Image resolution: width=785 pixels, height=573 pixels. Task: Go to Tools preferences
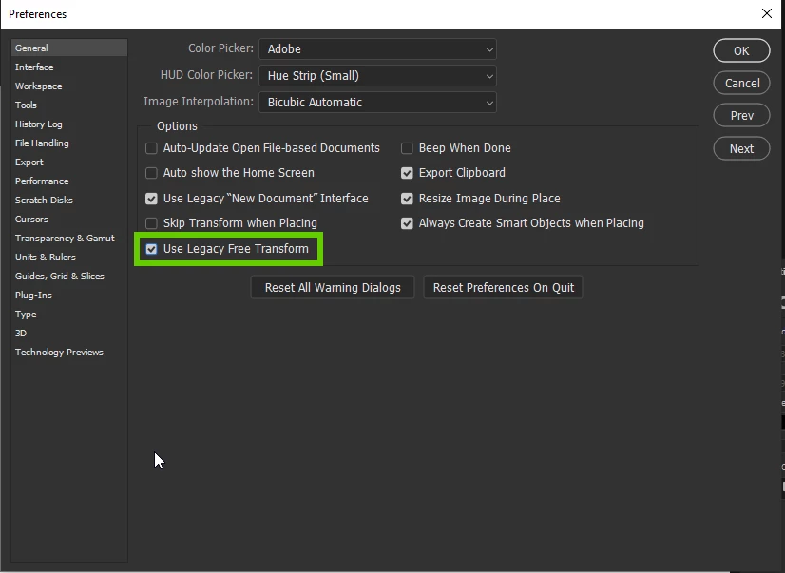point(69,105)
